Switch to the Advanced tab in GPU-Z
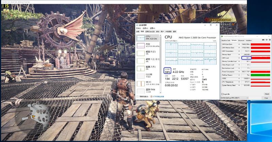This screenshot has height=142, width=272. 241,40
